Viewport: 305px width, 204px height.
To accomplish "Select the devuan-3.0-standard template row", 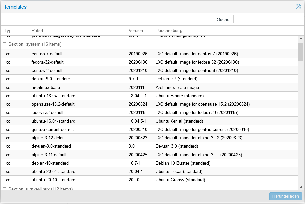I will 149,146.
